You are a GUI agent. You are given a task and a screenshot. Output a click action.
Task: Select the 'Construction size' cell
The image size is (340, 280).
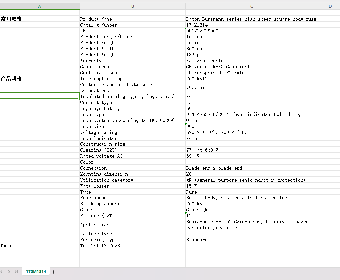tap(132, 144)
